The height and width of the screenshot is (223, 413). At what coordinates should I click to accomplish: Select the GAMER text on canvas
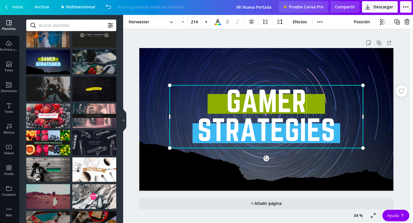(x=266, y=101)
